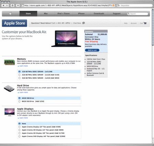Click the Memory RAM module image

[x=10, y=62]
